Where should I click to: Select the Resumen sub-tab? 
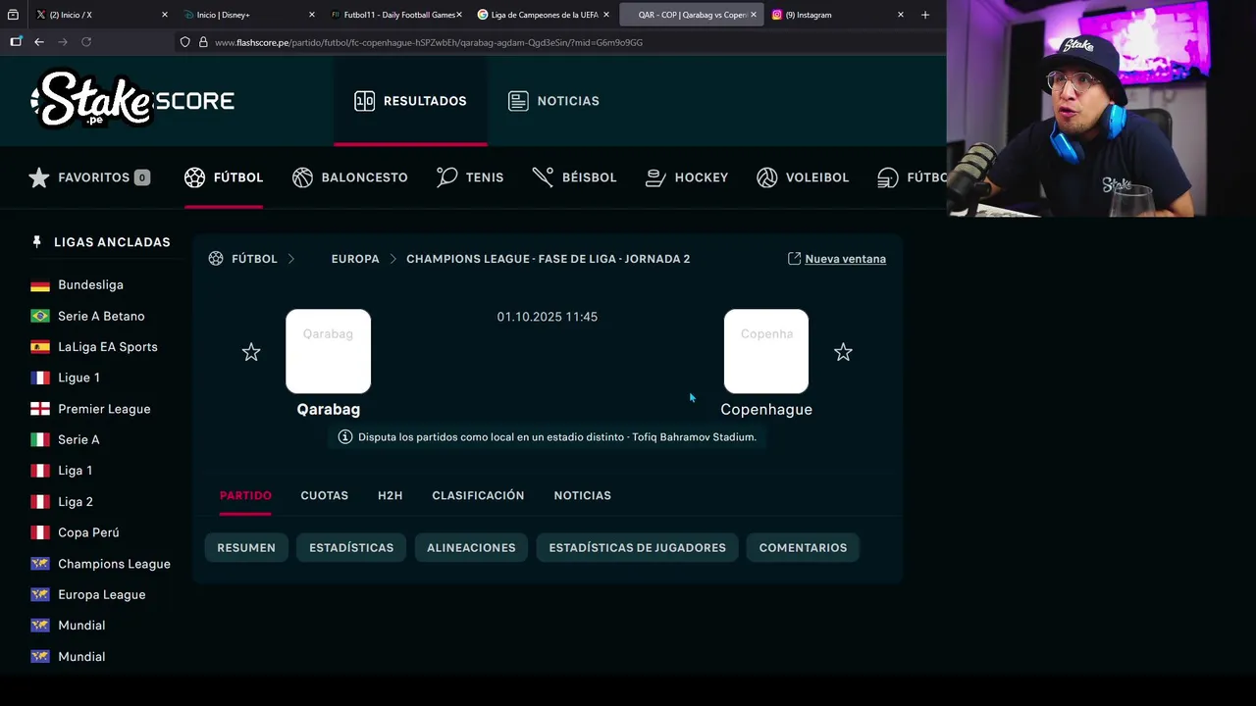point(246,548)
